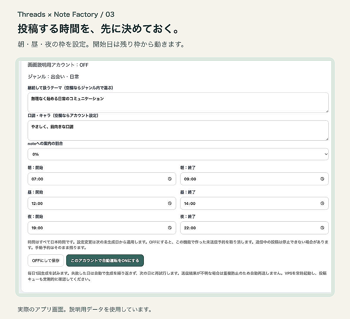This screenshot has height=319, width=350.
Task: Click resize handle of 口調・キャラ textarea
Action: point(327,139)
